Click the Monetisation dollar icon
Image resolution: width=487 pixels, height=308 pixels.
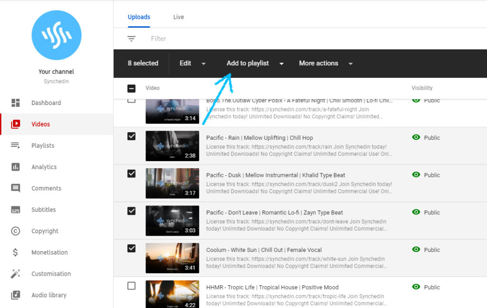(16, 252)
